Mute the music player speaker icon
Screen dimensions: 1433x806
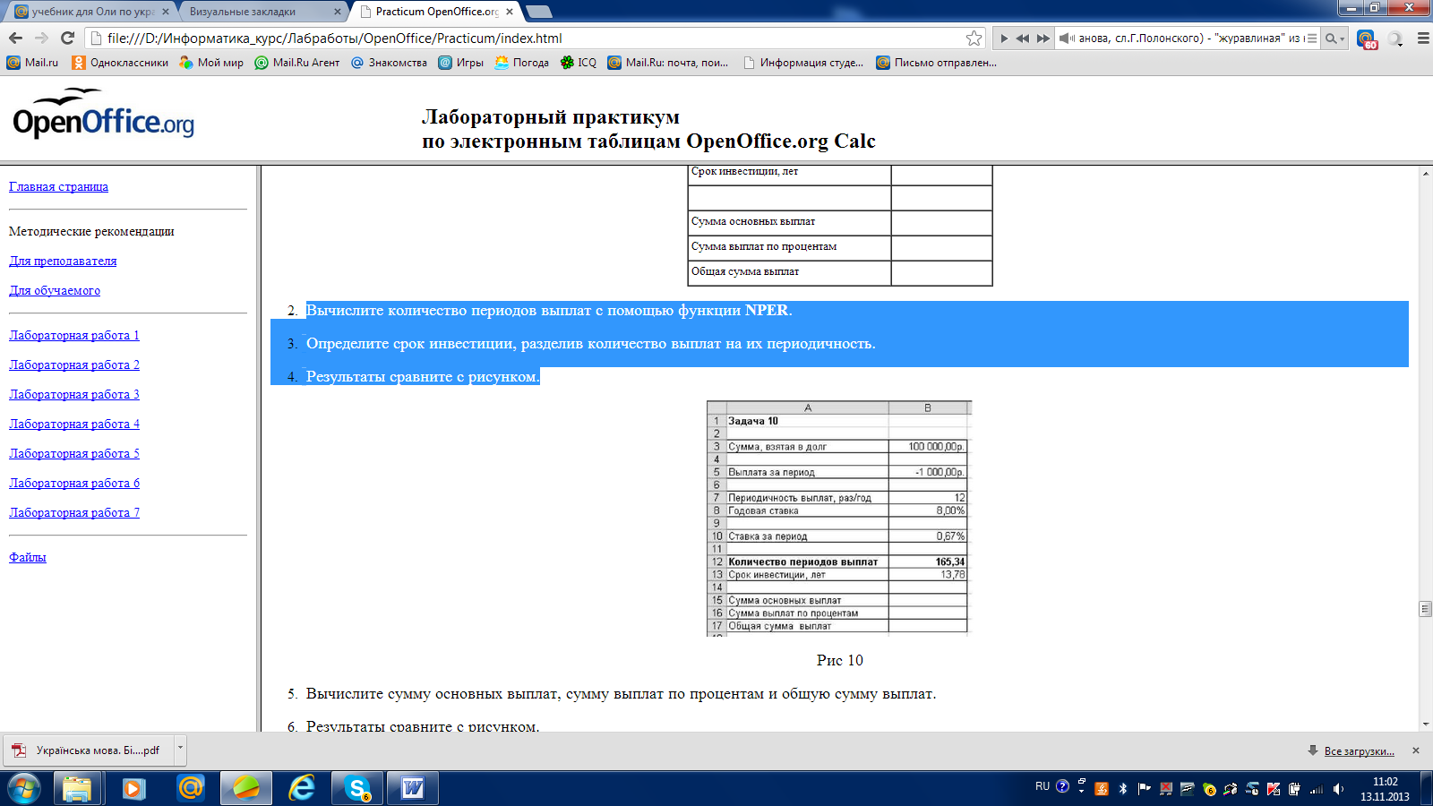1067,39
